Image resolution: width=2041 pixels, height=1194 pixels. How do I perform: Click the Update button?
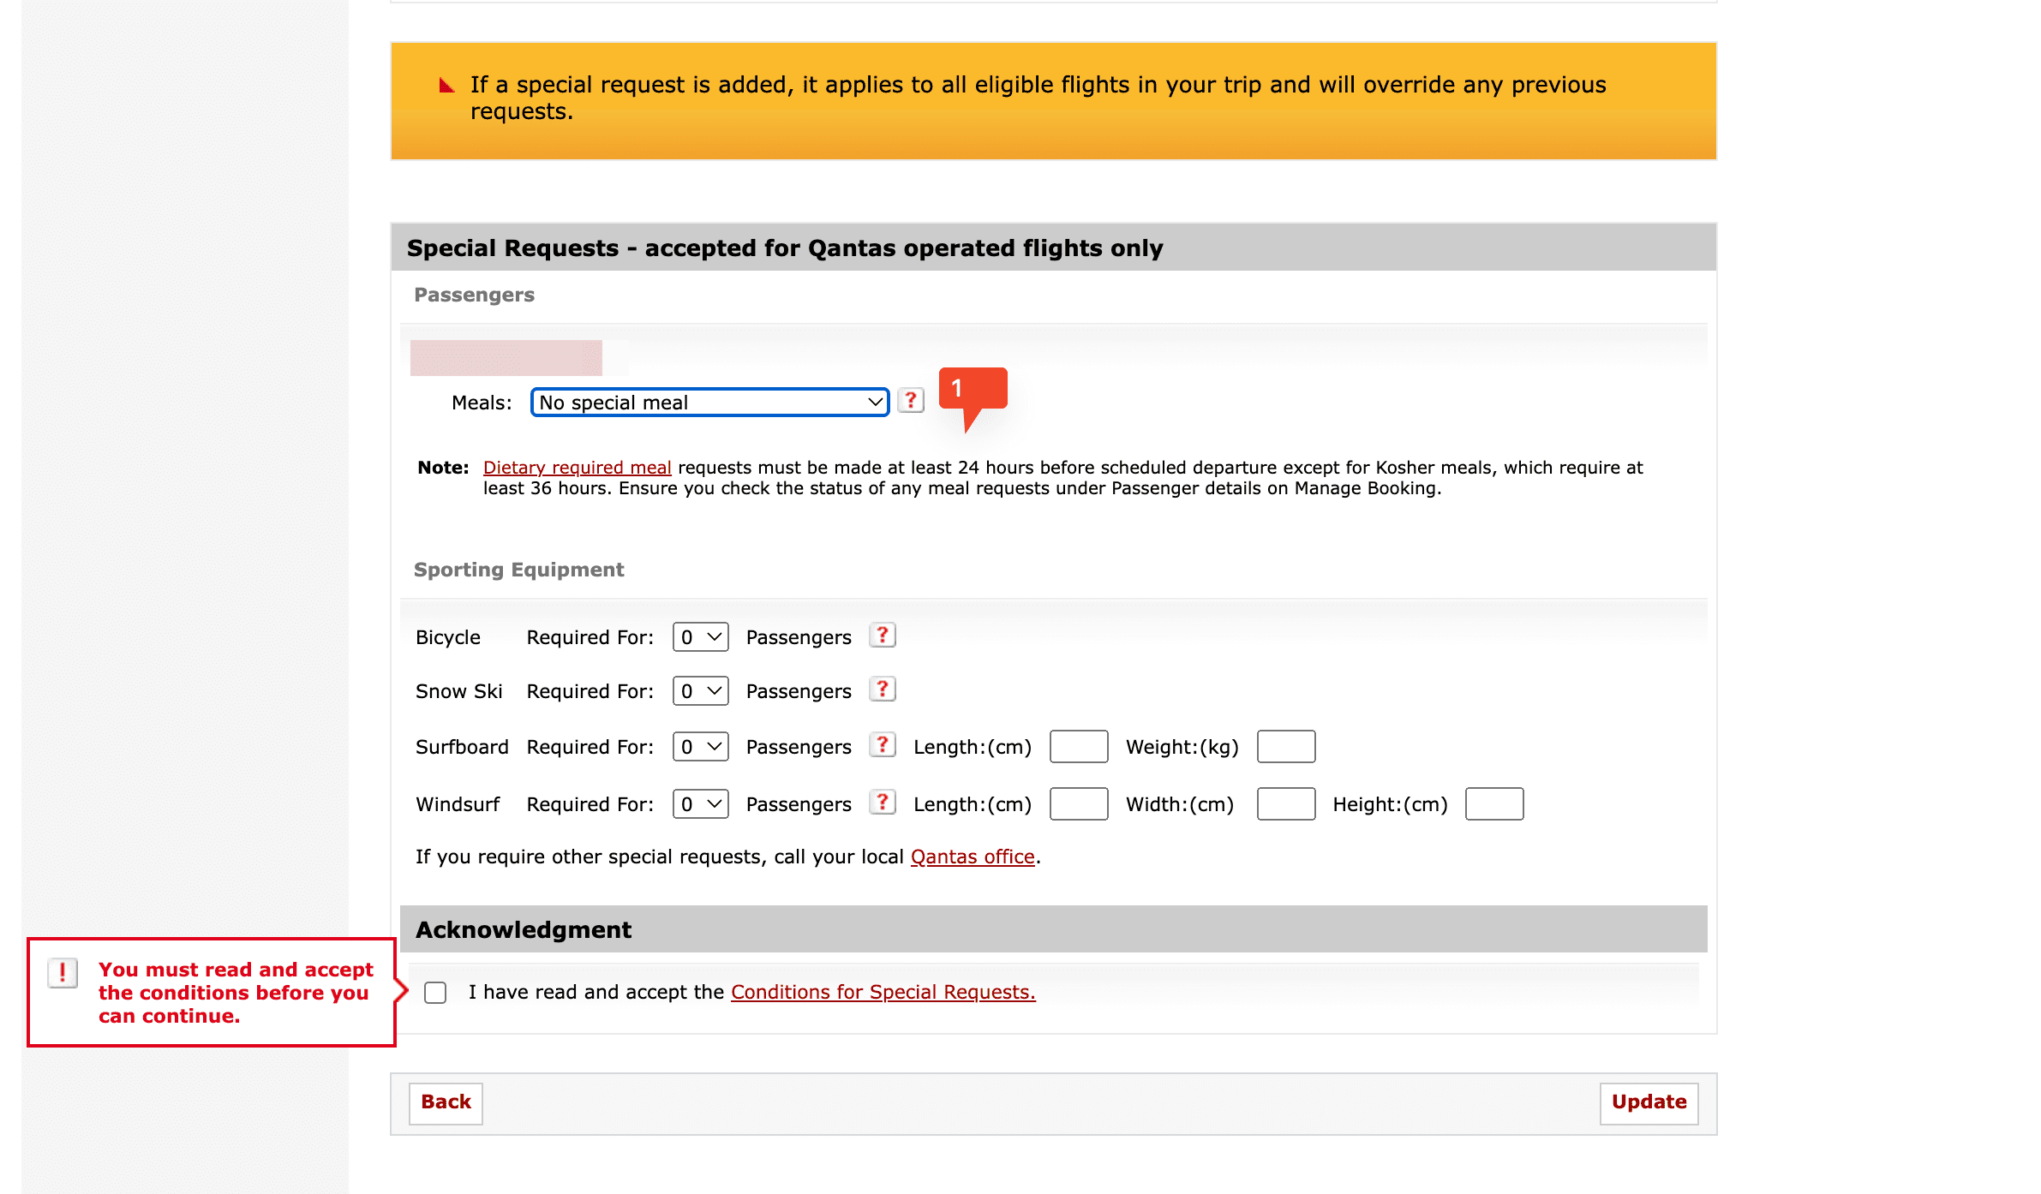pyautogui.click(x=1649, y=1103)
